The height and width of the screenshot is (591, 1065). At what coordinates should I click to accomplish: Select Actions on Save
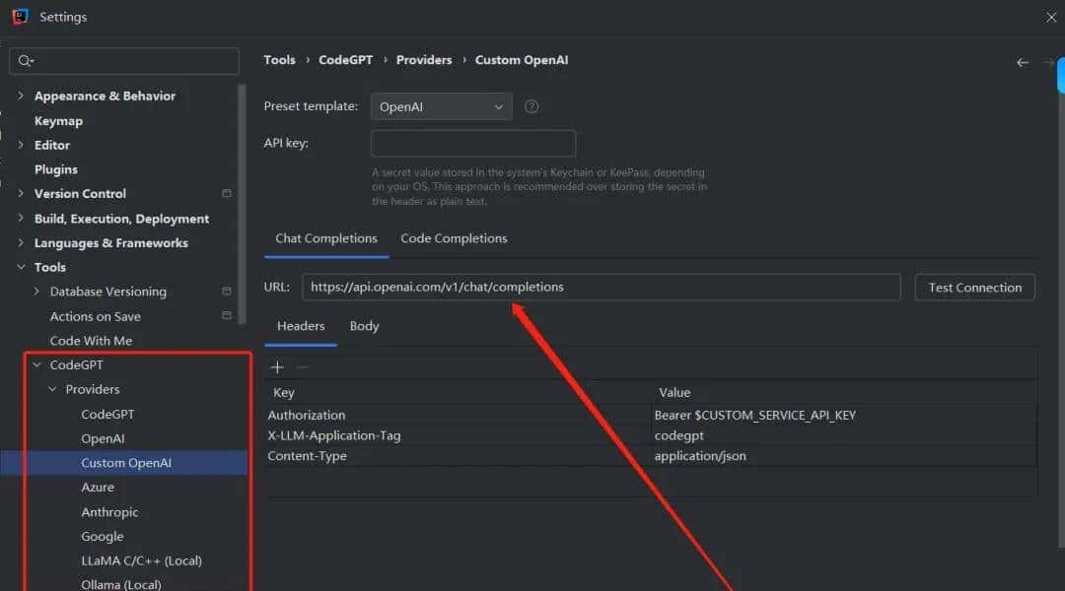point(95,316)
